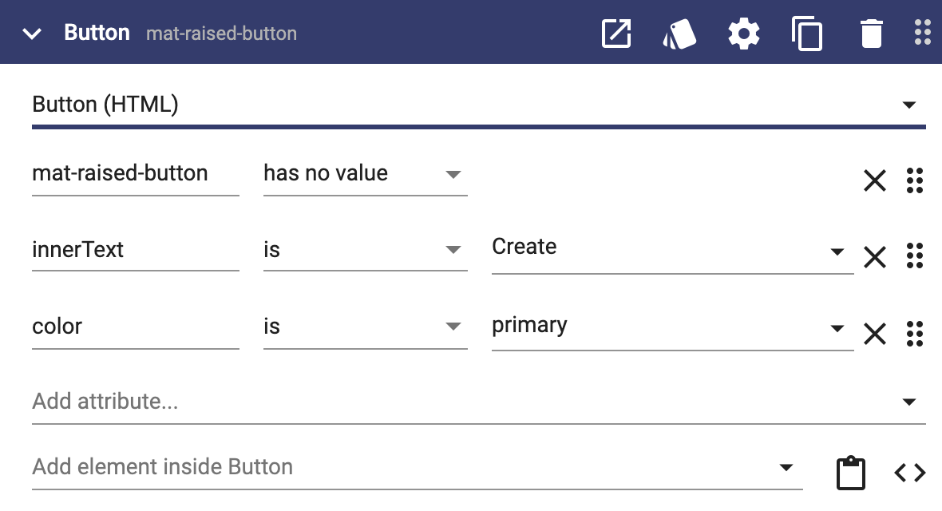
Task: Open the 'has no value' condition dropdown
Action: tap(366, 174)
